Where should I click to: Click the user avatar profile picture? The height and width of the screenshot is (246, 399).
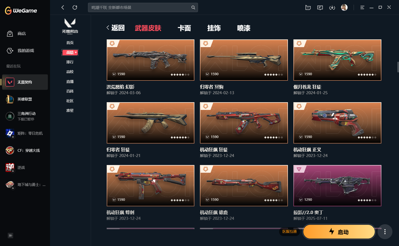[x=344, y=7]
